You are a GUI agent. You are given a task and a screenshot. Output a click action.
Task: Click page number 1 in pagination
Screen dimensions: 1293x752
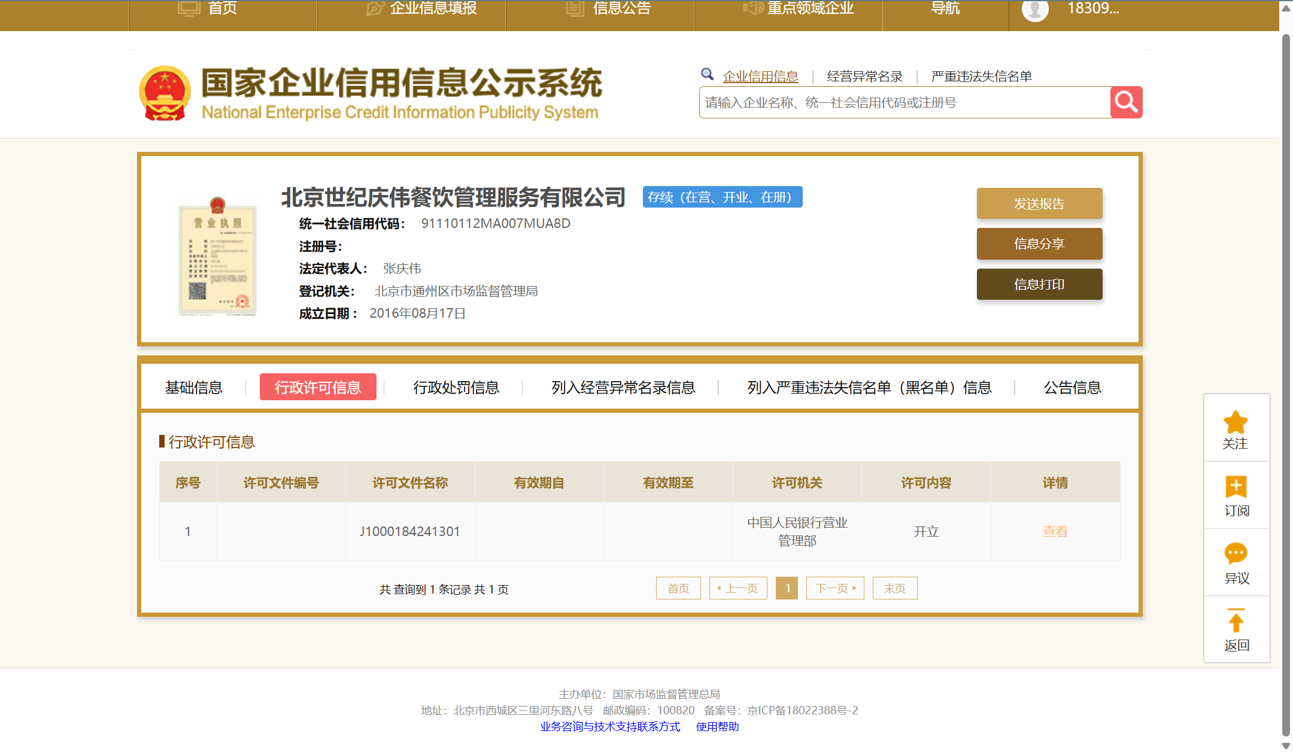[x=787, y=588]
